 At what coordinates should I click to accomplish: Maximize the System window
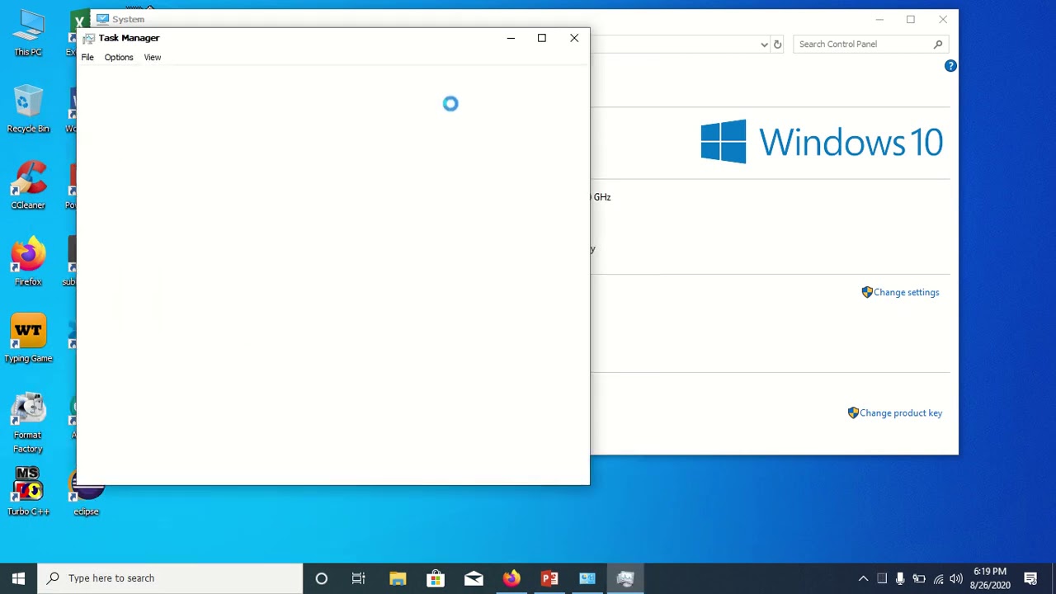click(x=911, y=19)
